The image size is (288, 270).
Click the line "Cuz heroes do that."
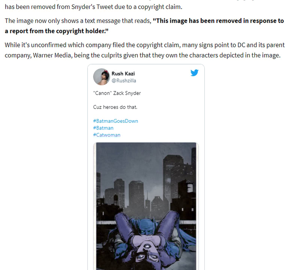click(115, 107)
